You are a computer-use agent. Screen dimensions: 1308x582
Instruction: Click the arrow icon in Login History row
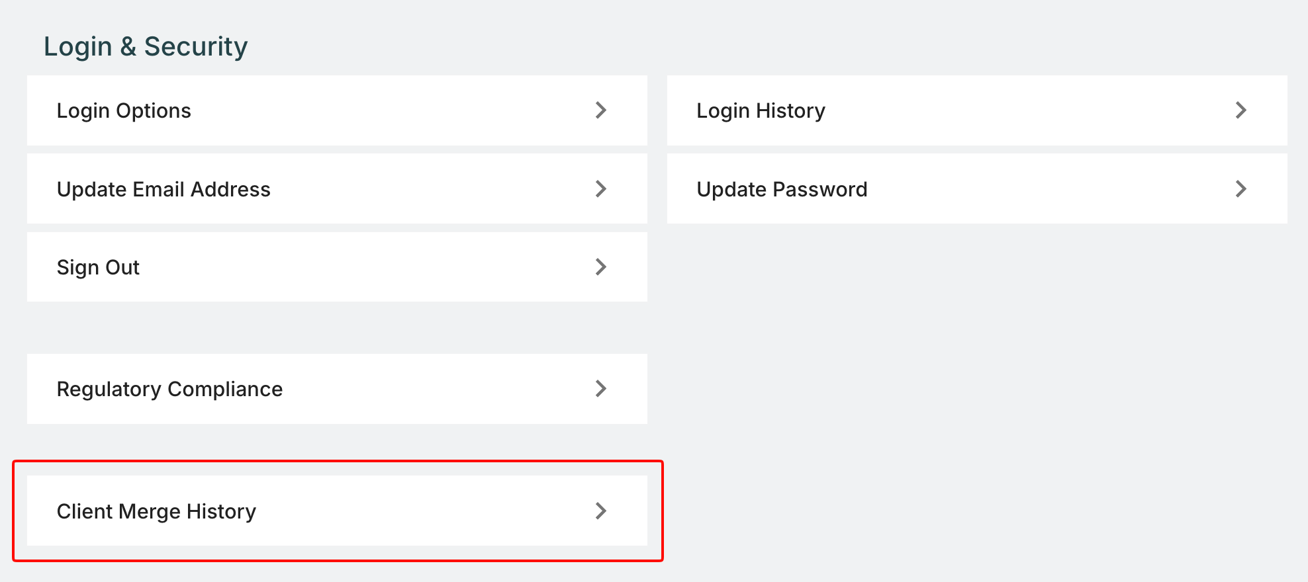(1240, 110)
